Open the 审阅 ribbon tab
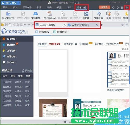This screenshot has width=130, height=125. pyautogui.click(x=49, y=7)
